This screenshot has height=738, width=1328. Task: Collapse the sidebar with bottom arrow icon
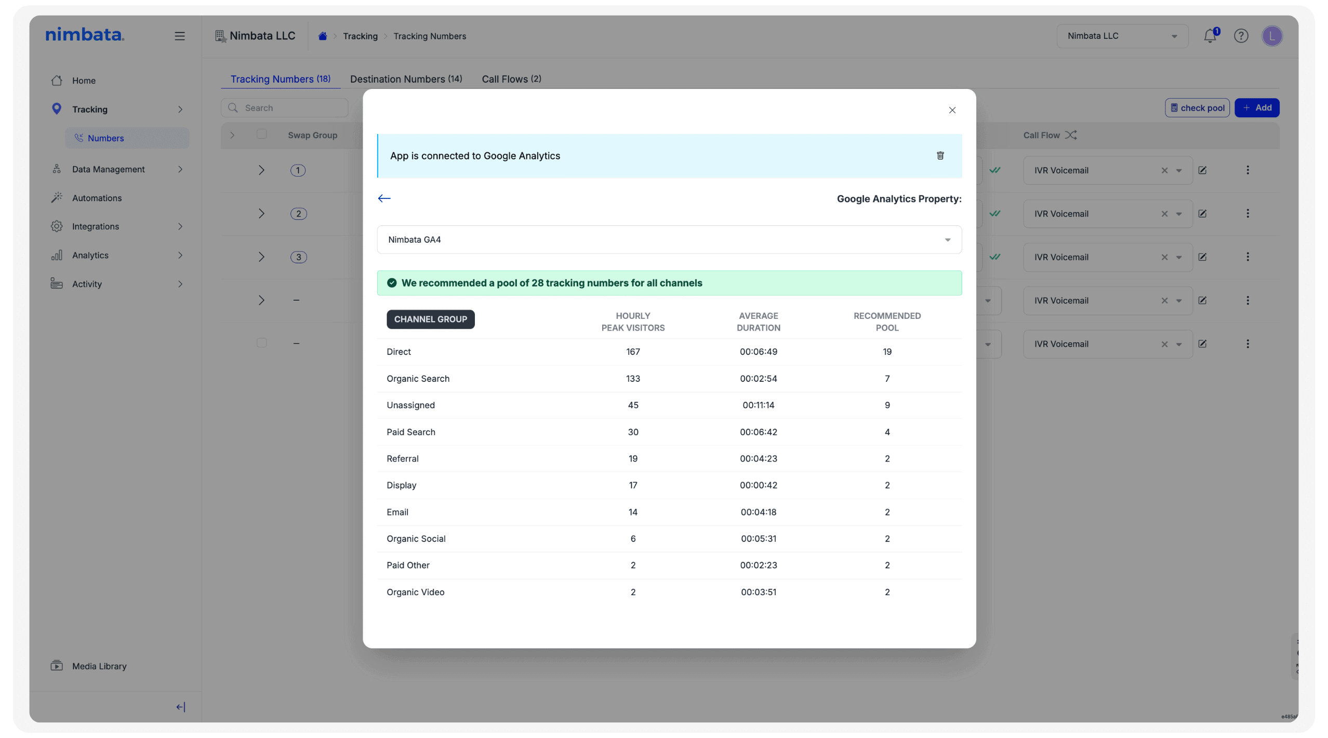(x=180, y=707)
